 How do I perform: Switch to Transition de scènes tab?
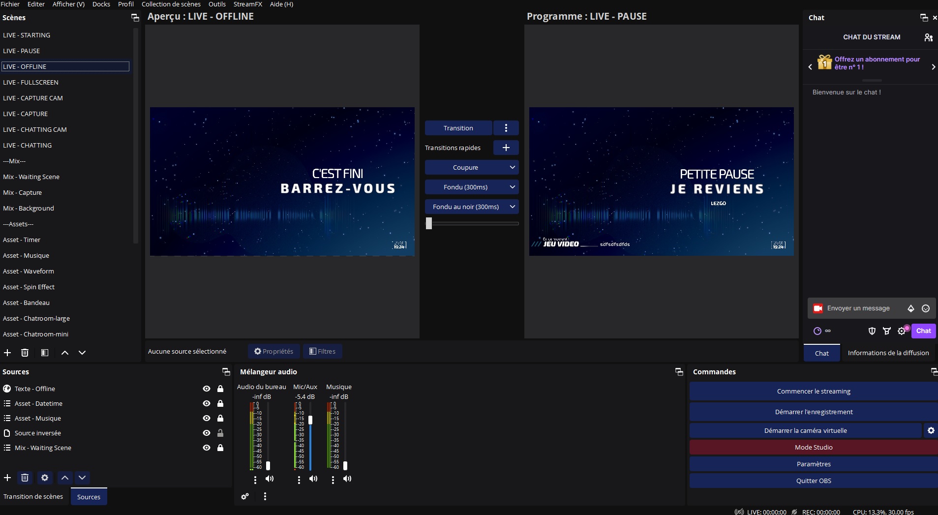(33, 496)
